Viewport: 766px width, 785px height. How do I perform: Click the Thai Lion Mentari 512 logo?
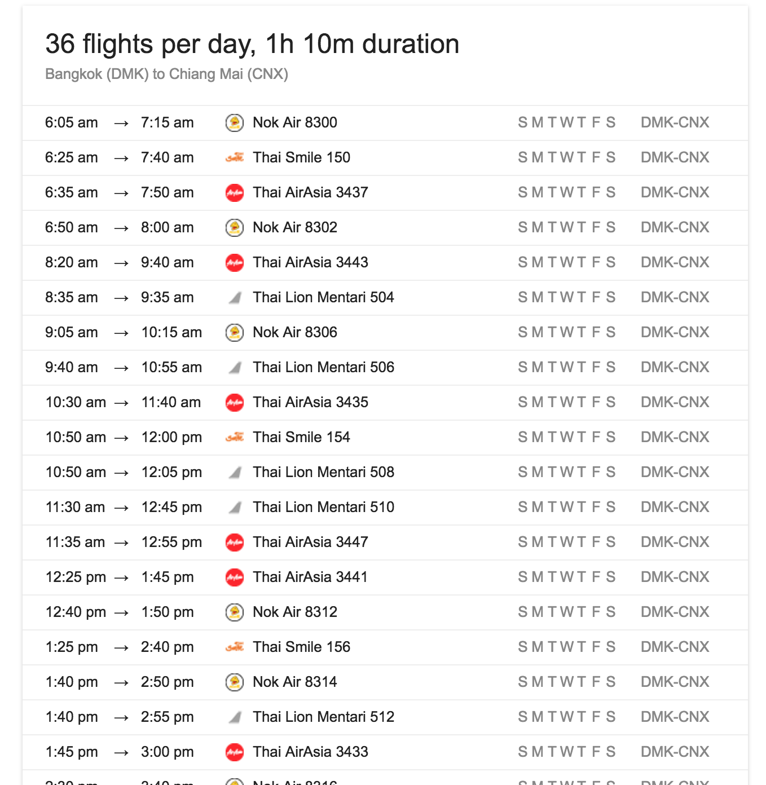(235, 717)
